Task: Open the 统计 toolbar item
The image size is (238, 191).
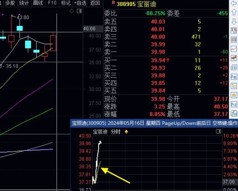Action: 24,3
